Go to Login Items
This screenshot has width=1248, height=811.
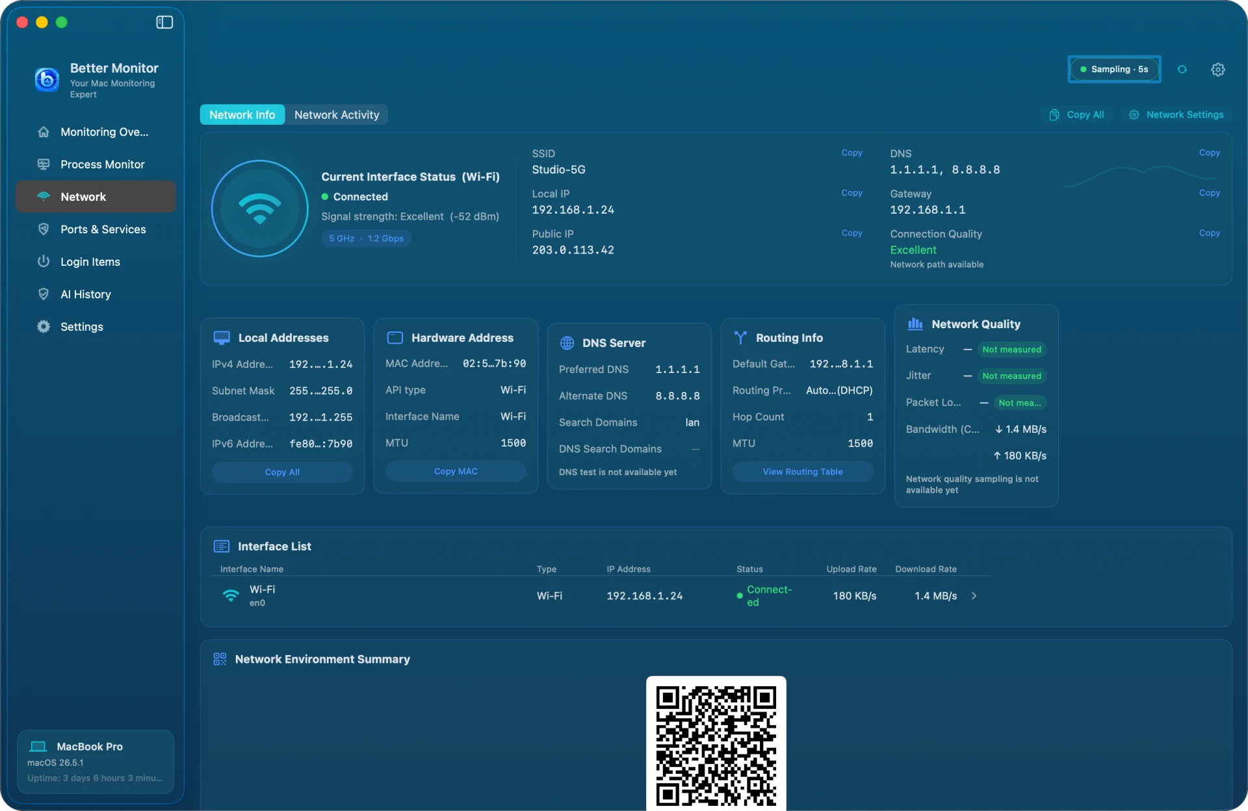[x=96, y=262]
